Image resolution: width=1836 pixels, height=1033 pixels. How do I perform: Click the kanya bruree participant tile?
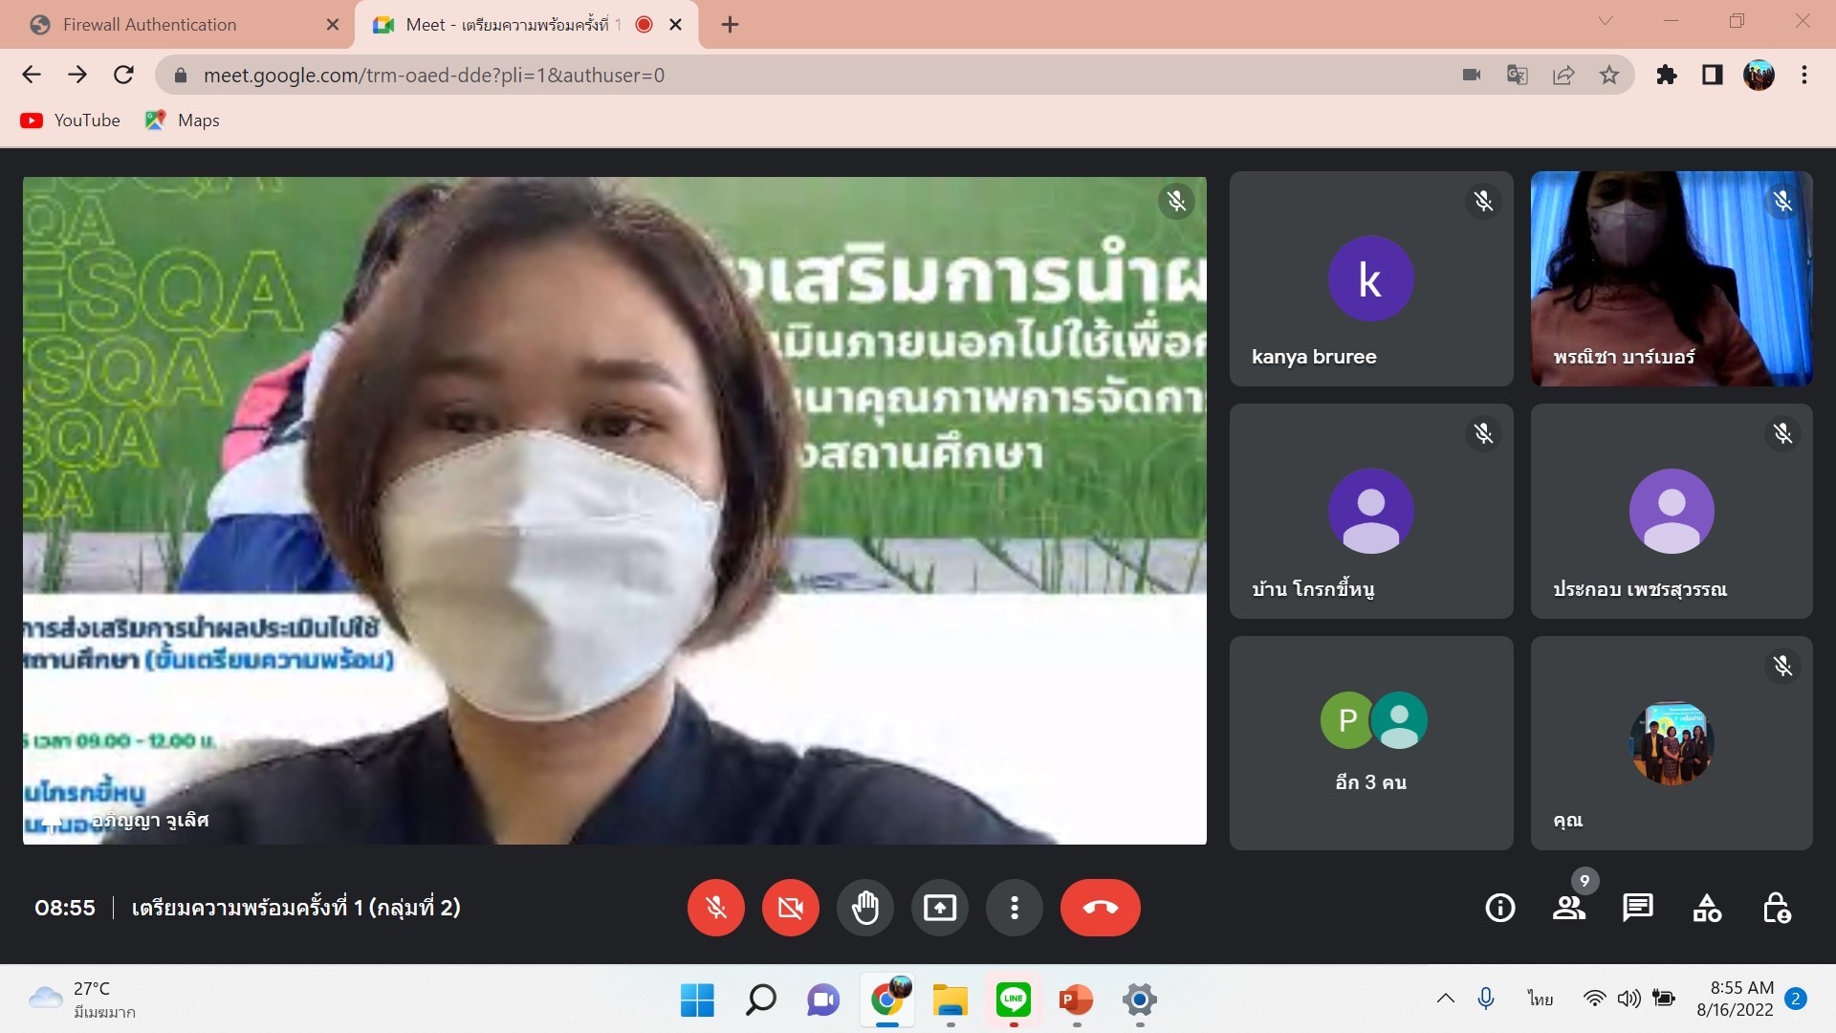(1370, 278)
